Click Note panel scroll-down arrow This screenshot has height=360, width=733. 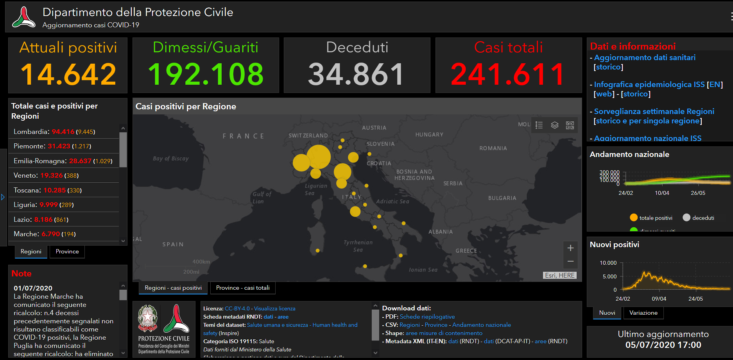click(x=123, y=353)
